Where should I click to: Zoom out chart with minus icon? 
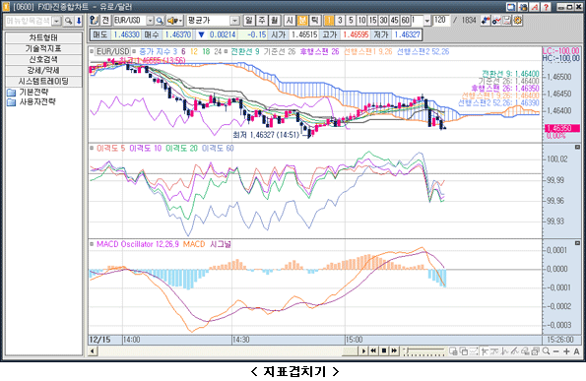pyautogui.click(x=556, y=351)
